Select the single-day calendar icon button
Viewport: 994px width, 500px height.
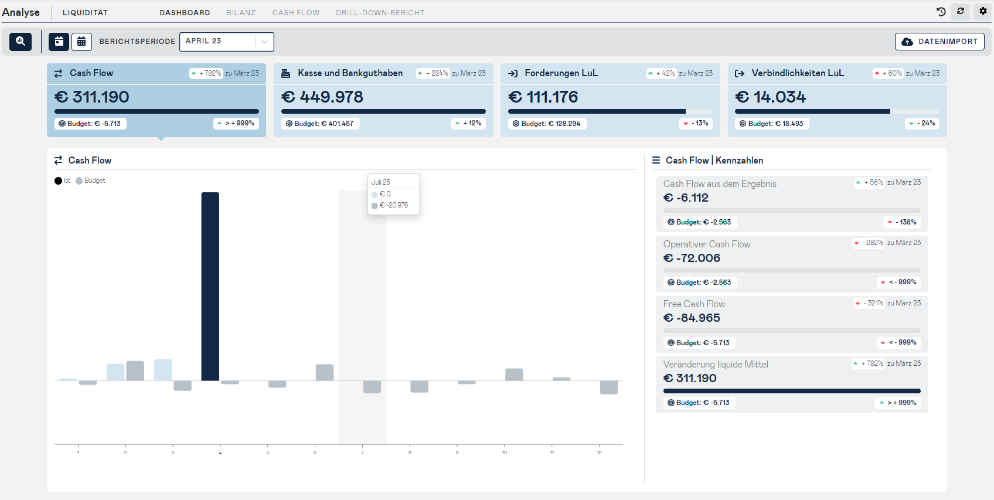(59, 42)
